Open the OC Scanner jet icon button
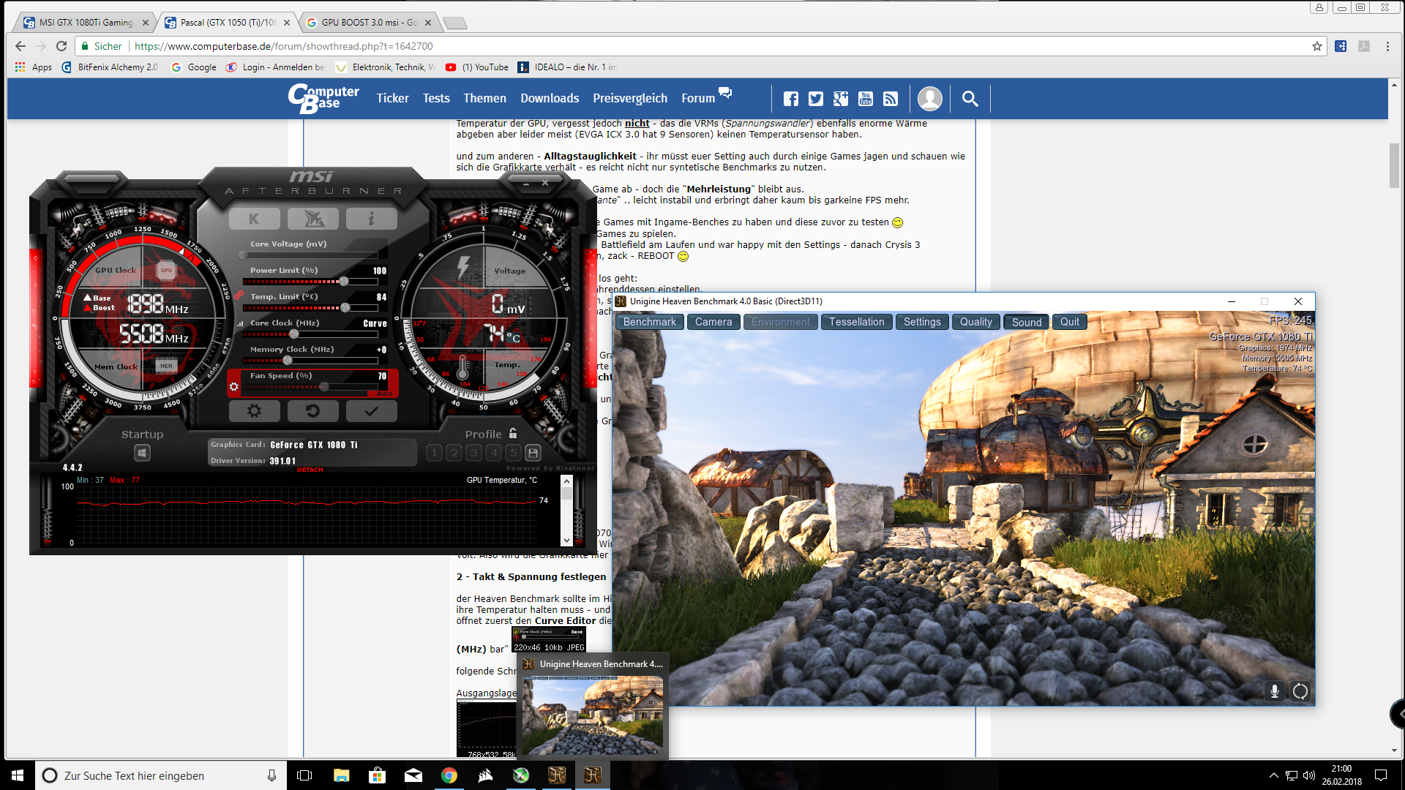The height and width of the screenshot is (790, 1405). 312,219
